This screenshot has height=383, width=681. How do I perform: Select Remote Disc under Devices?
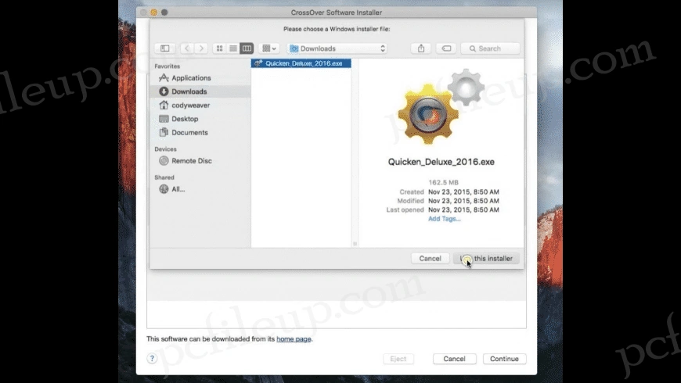point(192,161)
